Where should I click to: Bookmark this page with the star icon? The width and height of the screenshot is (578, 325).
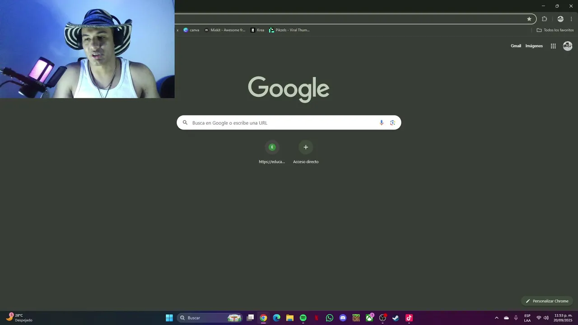point(529,19)
